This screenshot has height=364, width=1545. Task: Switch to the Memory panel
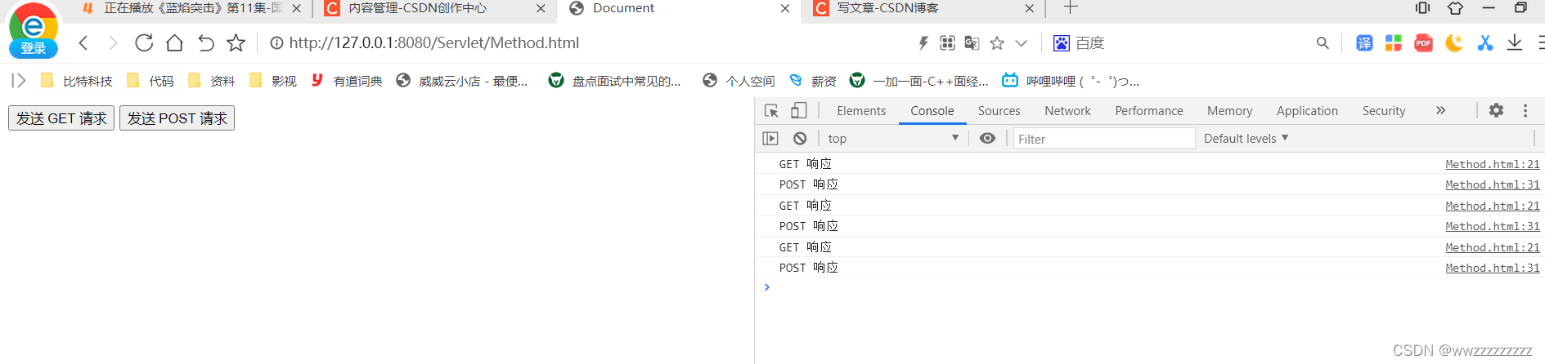click(1229, 111)
